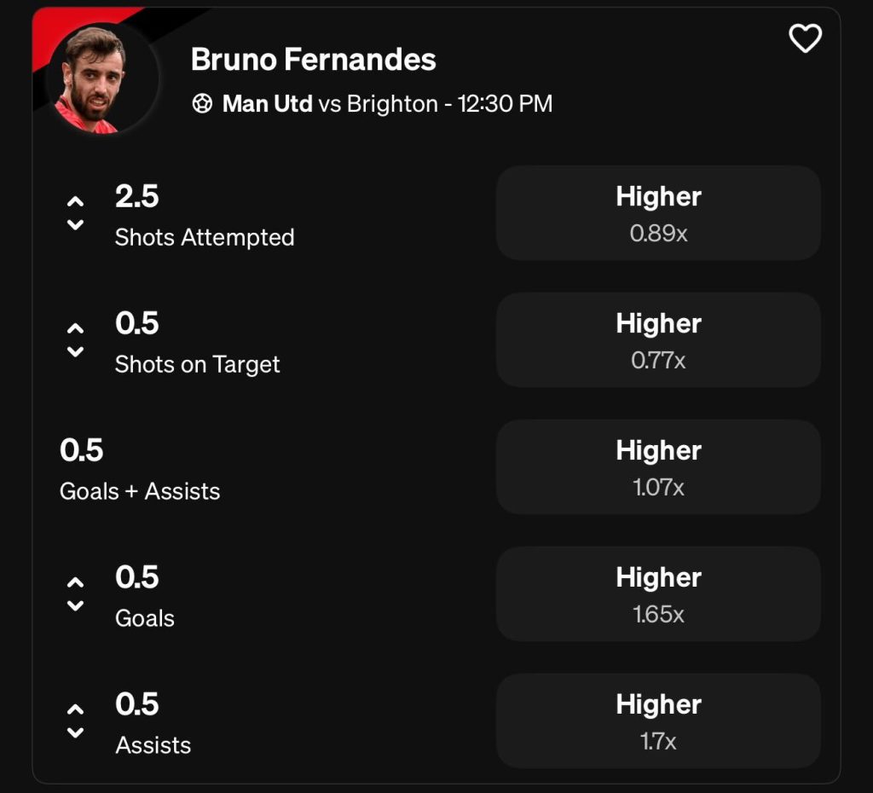
Task: Pick Higher 0.89x for Shots Attempted
Action: [x=658, y=213]
